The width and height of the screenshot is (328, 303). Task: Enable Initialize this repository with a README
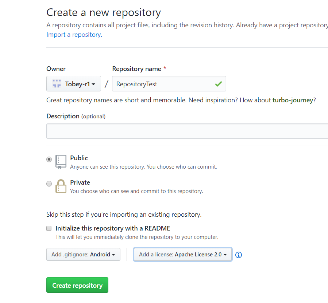point(49,228)
